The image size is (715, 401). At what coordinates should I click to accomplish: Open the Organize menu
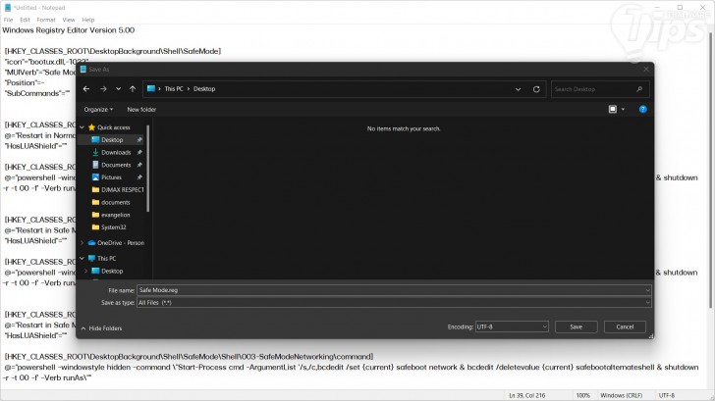tap(98, 109)
